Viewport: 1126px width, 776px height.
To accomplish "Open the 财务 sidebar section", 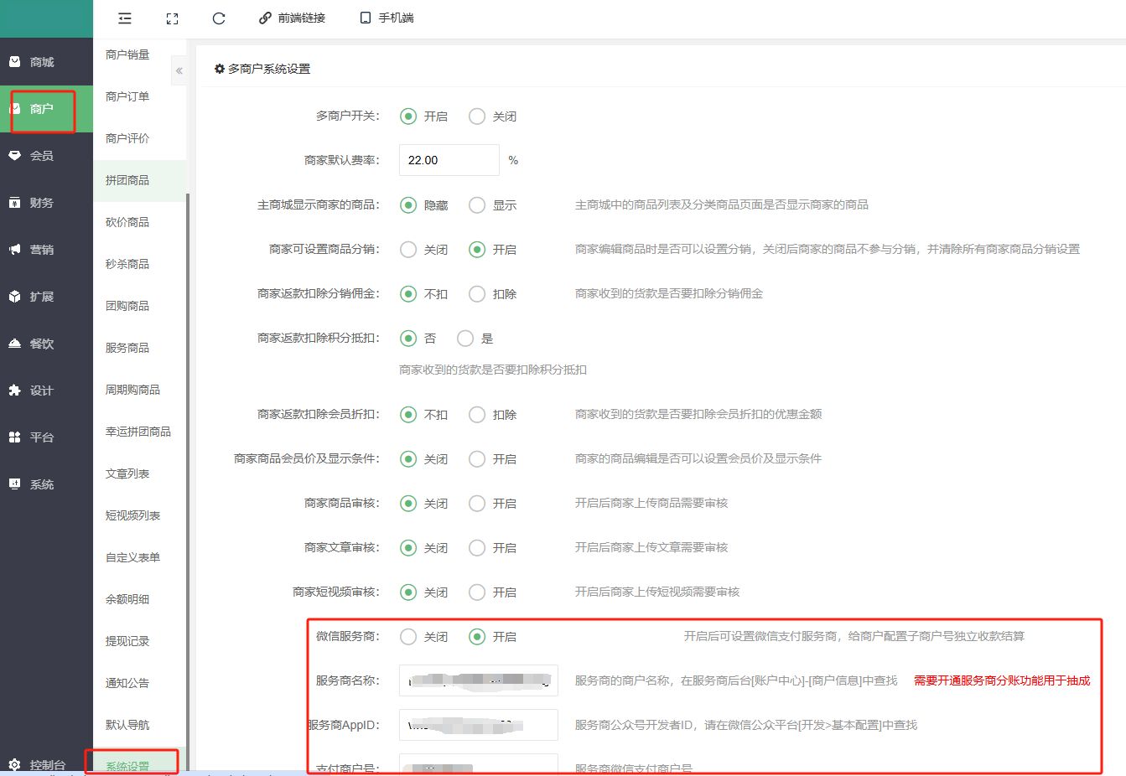I will click(42, 203).
